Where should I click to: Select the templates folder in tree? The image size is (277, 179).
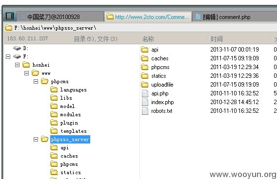pos(74,131)
